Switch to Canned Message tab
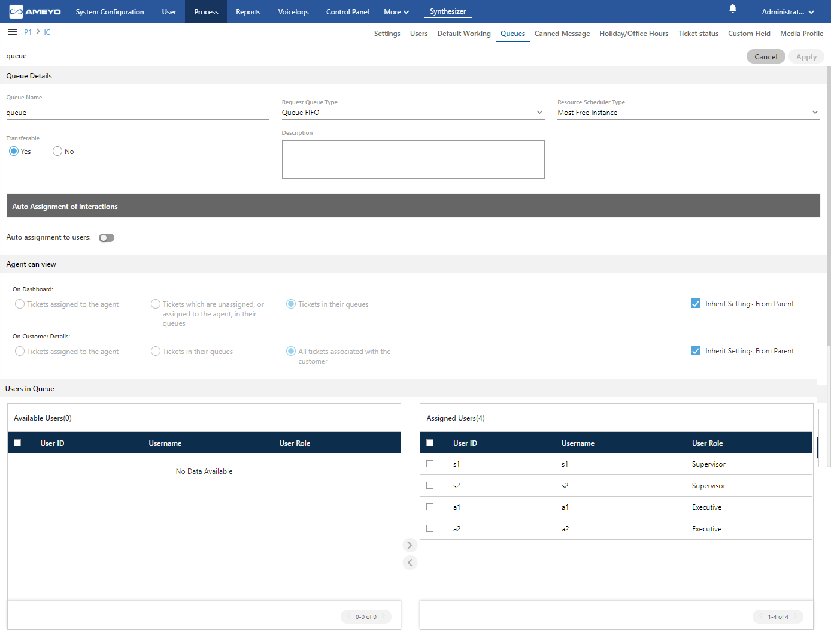 pos(562,34)
